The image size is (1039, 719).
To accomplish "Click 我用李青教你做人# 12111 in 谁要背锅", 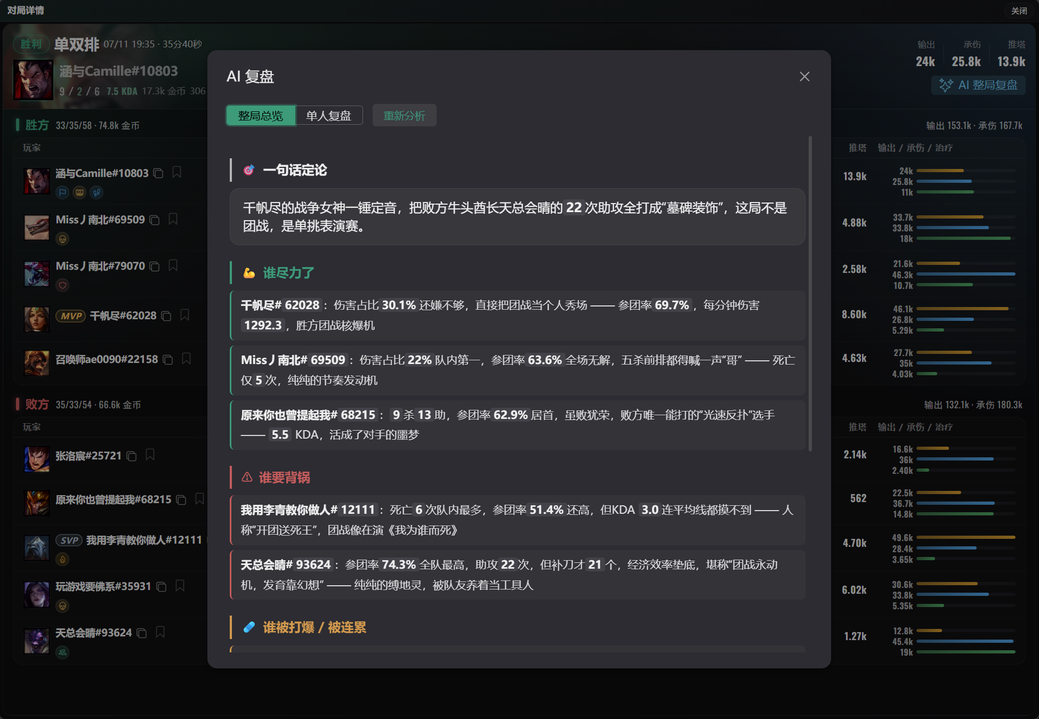I will point(518,520).
